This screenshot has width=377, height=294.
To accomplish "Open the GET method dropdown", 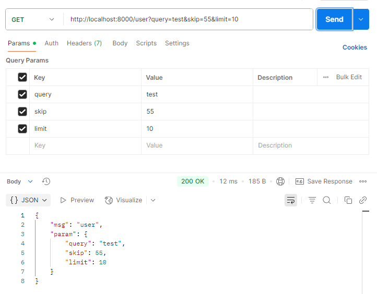I will pos(33,19).
